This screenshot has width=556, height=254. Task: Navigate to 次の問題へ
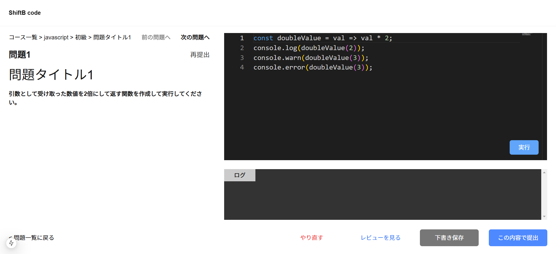[x=195, y=37]
